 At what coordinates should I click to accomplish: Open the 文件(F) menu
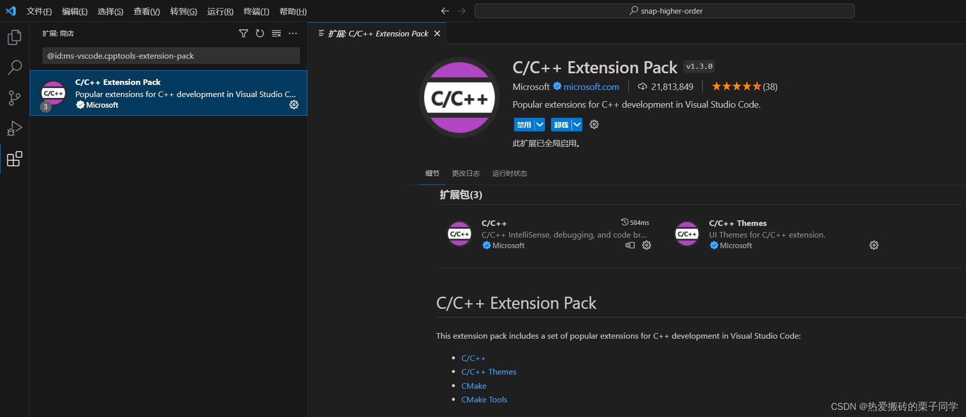pyautogui.click(x=39, y=11)
